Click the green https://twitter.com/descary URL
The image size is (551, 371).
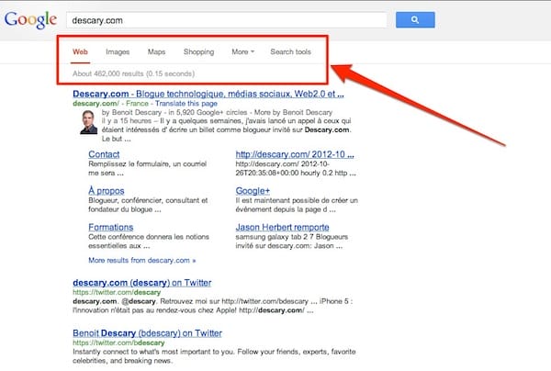pyautogui.click(x=117, y=292)
